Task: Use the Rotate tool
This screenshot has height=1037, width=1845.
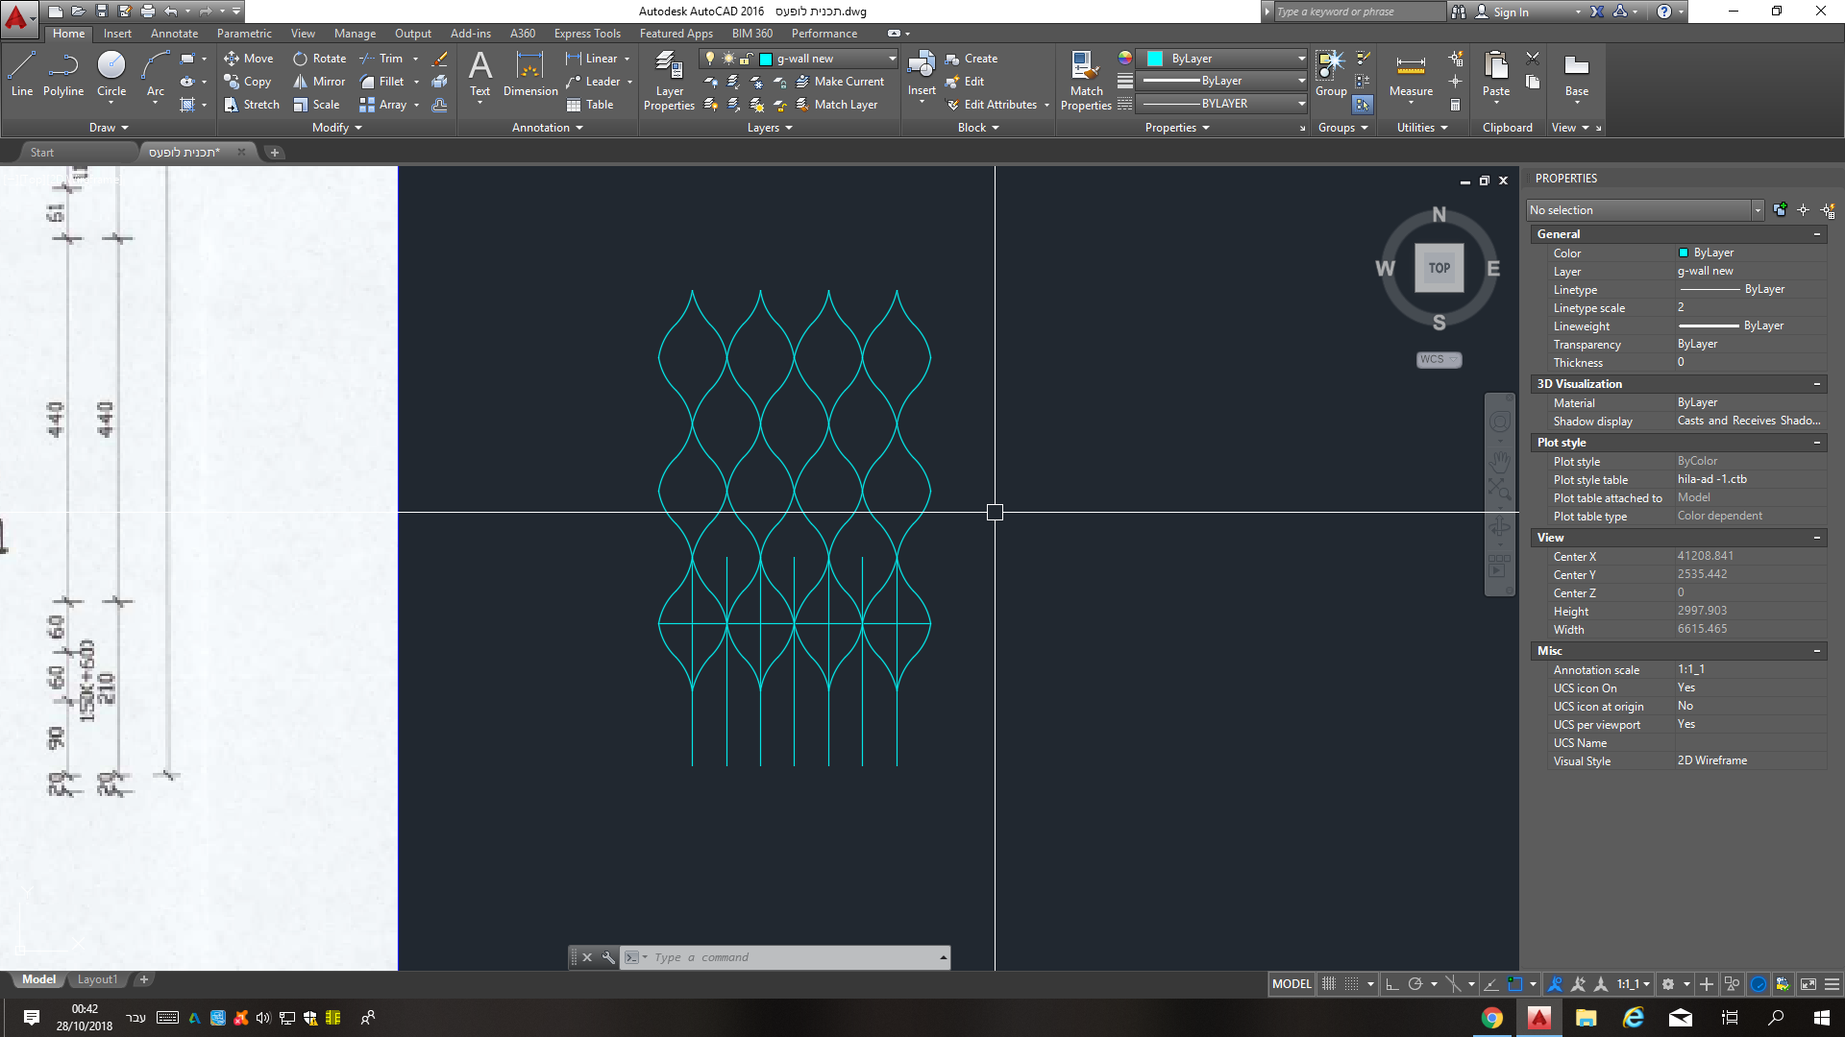Action: (x=320, y=59)
